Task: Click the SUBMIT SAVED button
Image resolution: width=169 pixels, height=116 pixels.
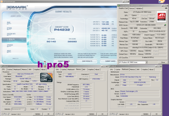Action: pyautogui.click(x=109, y=61)
